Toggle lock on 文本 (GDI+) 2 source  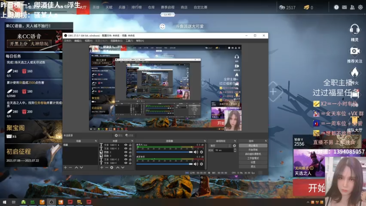(x=130, y=159)
